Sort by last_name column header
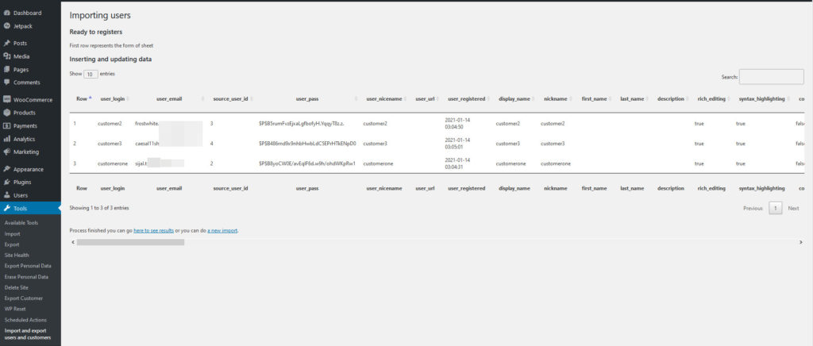Screen dimensions: 813x346 632,98
